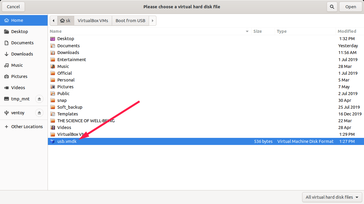The width and height of the screenshot is (364, 204).
Task: Navigate path bar forward with right arrow
Action: [x=153, y=21]
